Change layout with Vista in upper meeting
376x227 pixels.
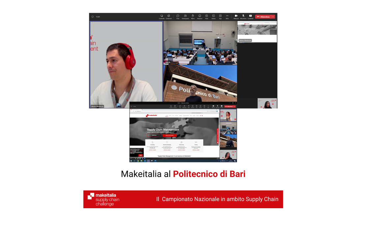pos(207,17)
